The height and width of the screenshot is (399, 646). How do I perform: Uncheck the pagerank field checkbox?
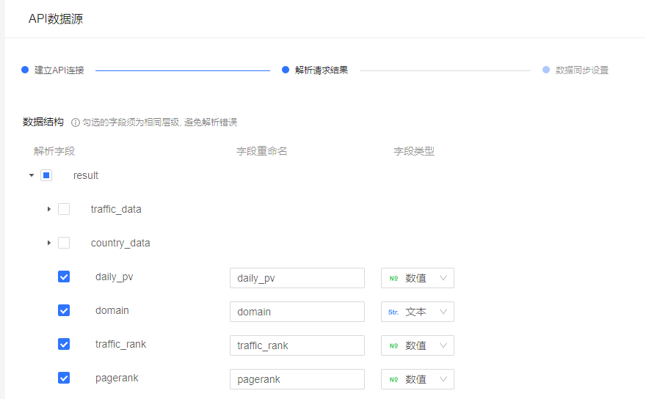click(64, 378)
